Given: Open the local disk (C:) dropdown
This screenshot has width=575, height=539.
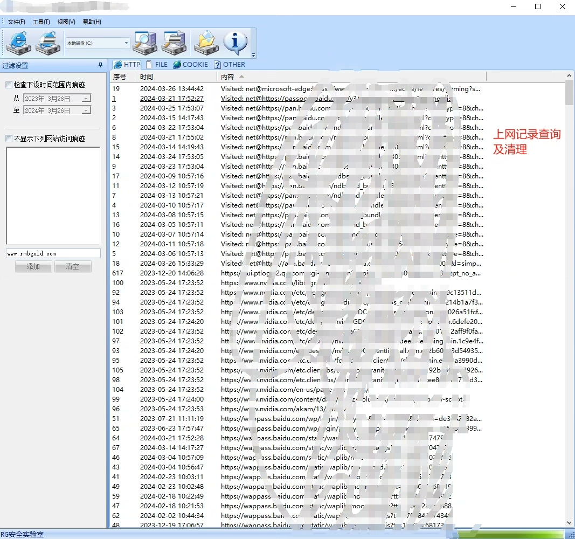Looking at the screenshot, I should [x=126, y=43].
